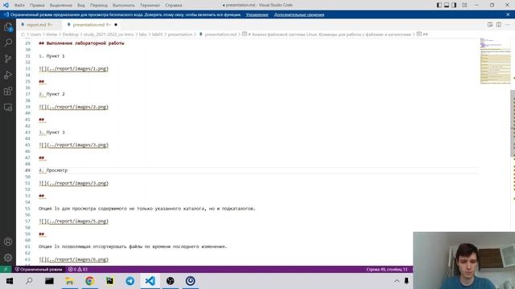
Task: Open the errors and warnings counter in the status bar
Action: 78,270
